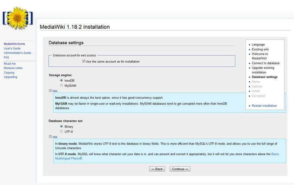
Task: Collapse the character set help link
Action: click(55, 137)
